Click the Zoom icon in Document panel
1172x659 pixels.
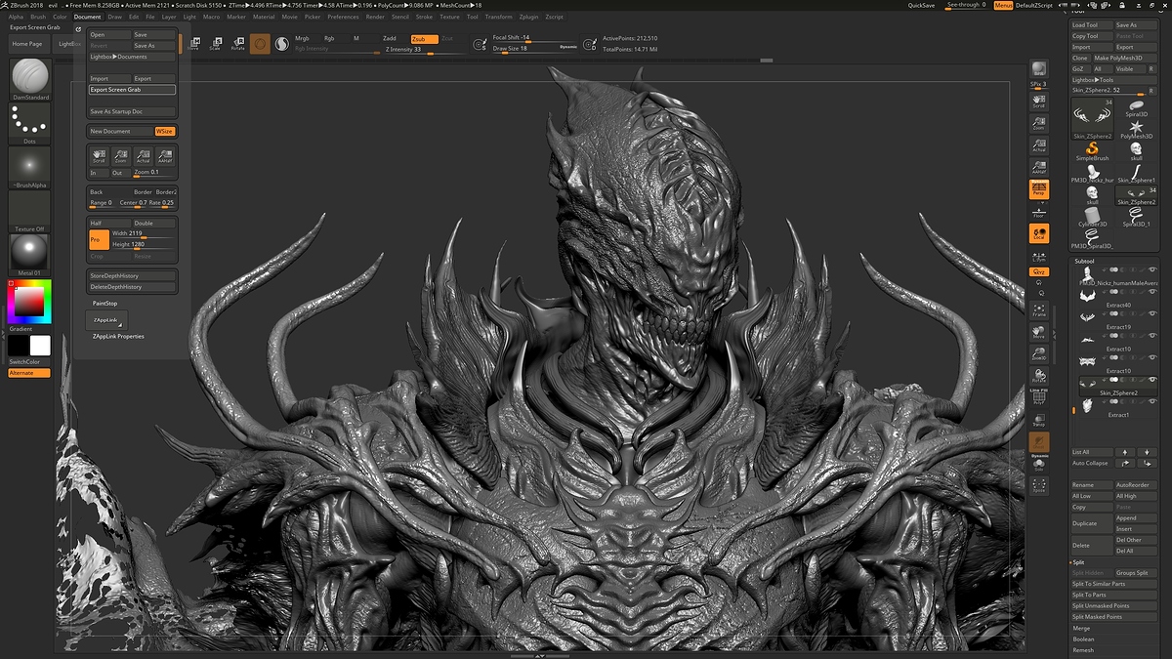pos(120,155)
